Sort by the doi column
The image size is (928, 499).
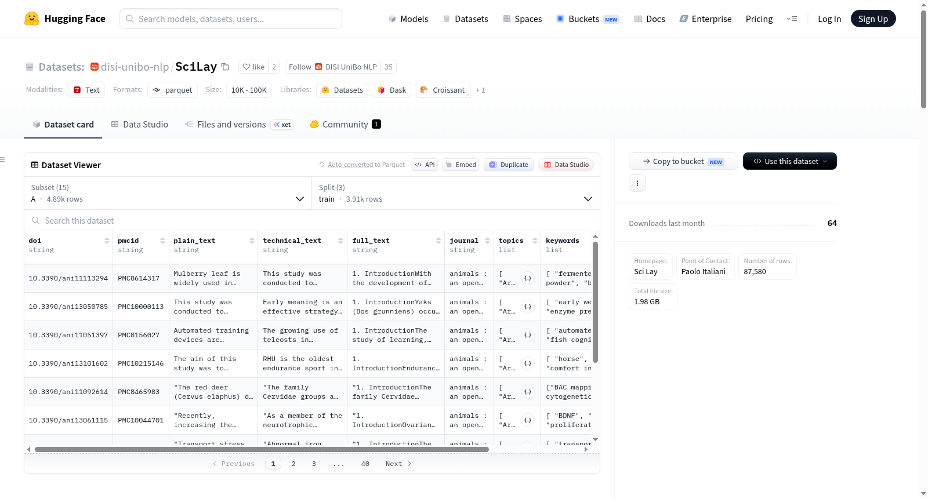click(x=107, y=241)
